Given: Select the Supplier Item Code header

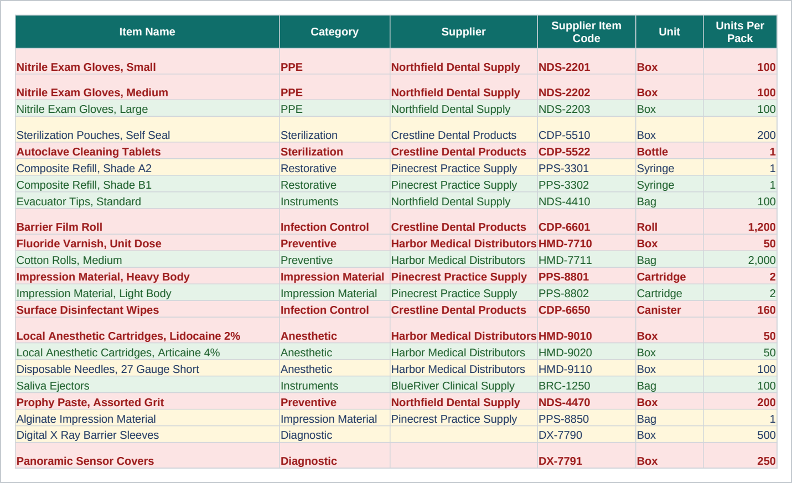Looking at the screenshot, I should [587, 32].
